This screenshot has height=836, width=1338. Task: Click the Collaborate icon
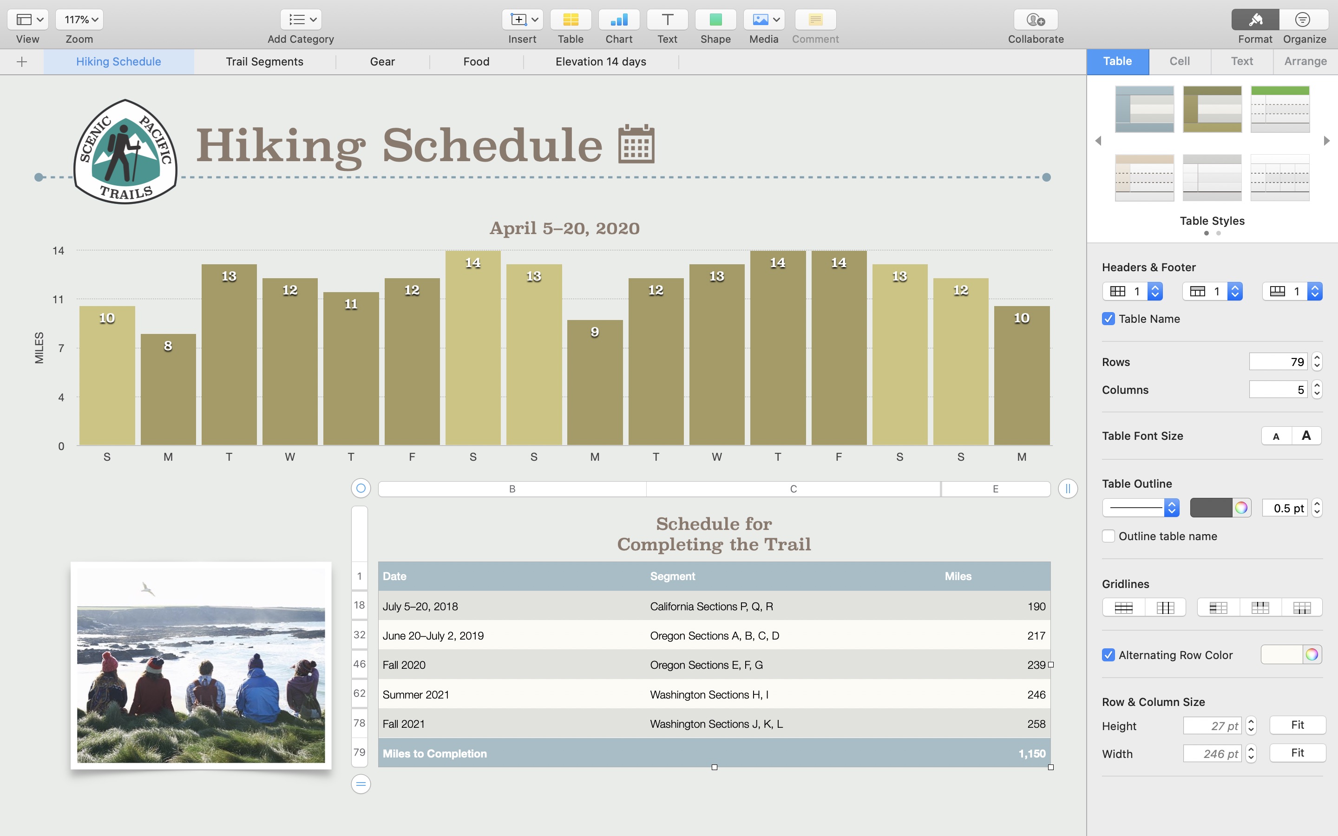(x=1036, y=20)
